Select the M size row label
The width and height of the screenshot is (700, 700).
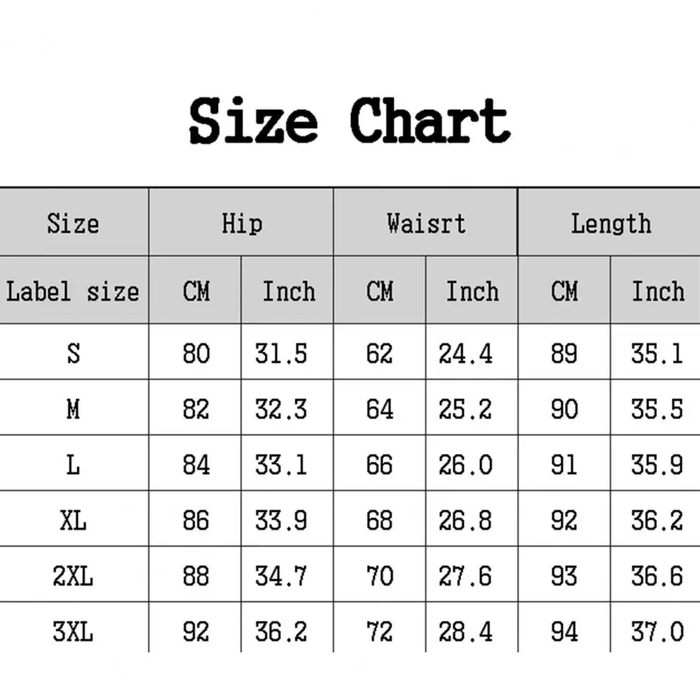(x=73, y=409)
